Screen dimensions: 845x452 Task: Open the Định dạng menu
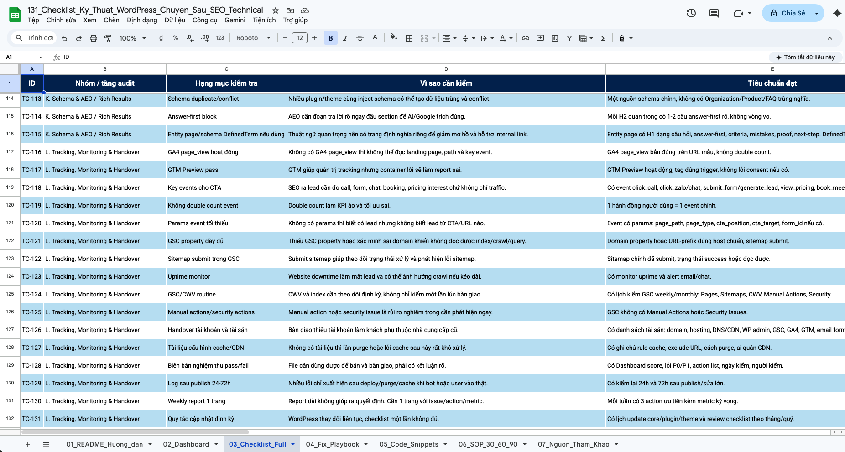coord(142,20)
